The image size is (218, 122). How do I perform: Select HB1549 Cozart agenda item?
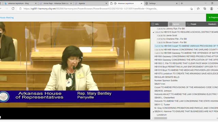[186, 46]
